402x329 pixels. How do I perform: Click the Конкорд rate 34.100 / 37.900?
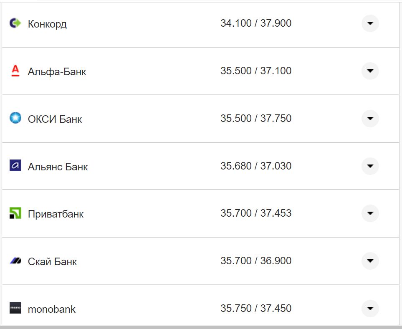click(255, 23)
